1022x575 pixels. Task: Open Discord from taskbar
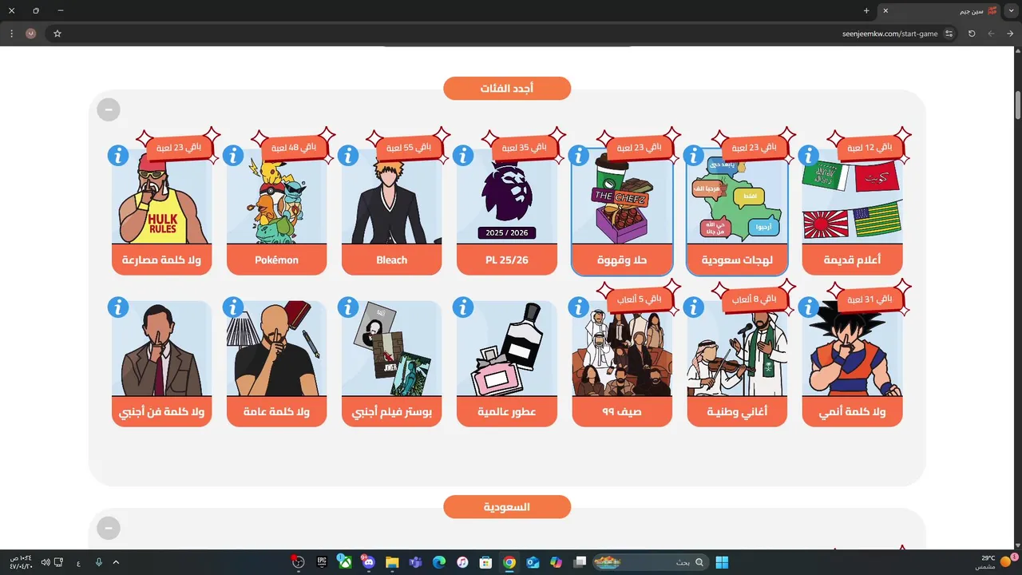[x=368, y=562]
